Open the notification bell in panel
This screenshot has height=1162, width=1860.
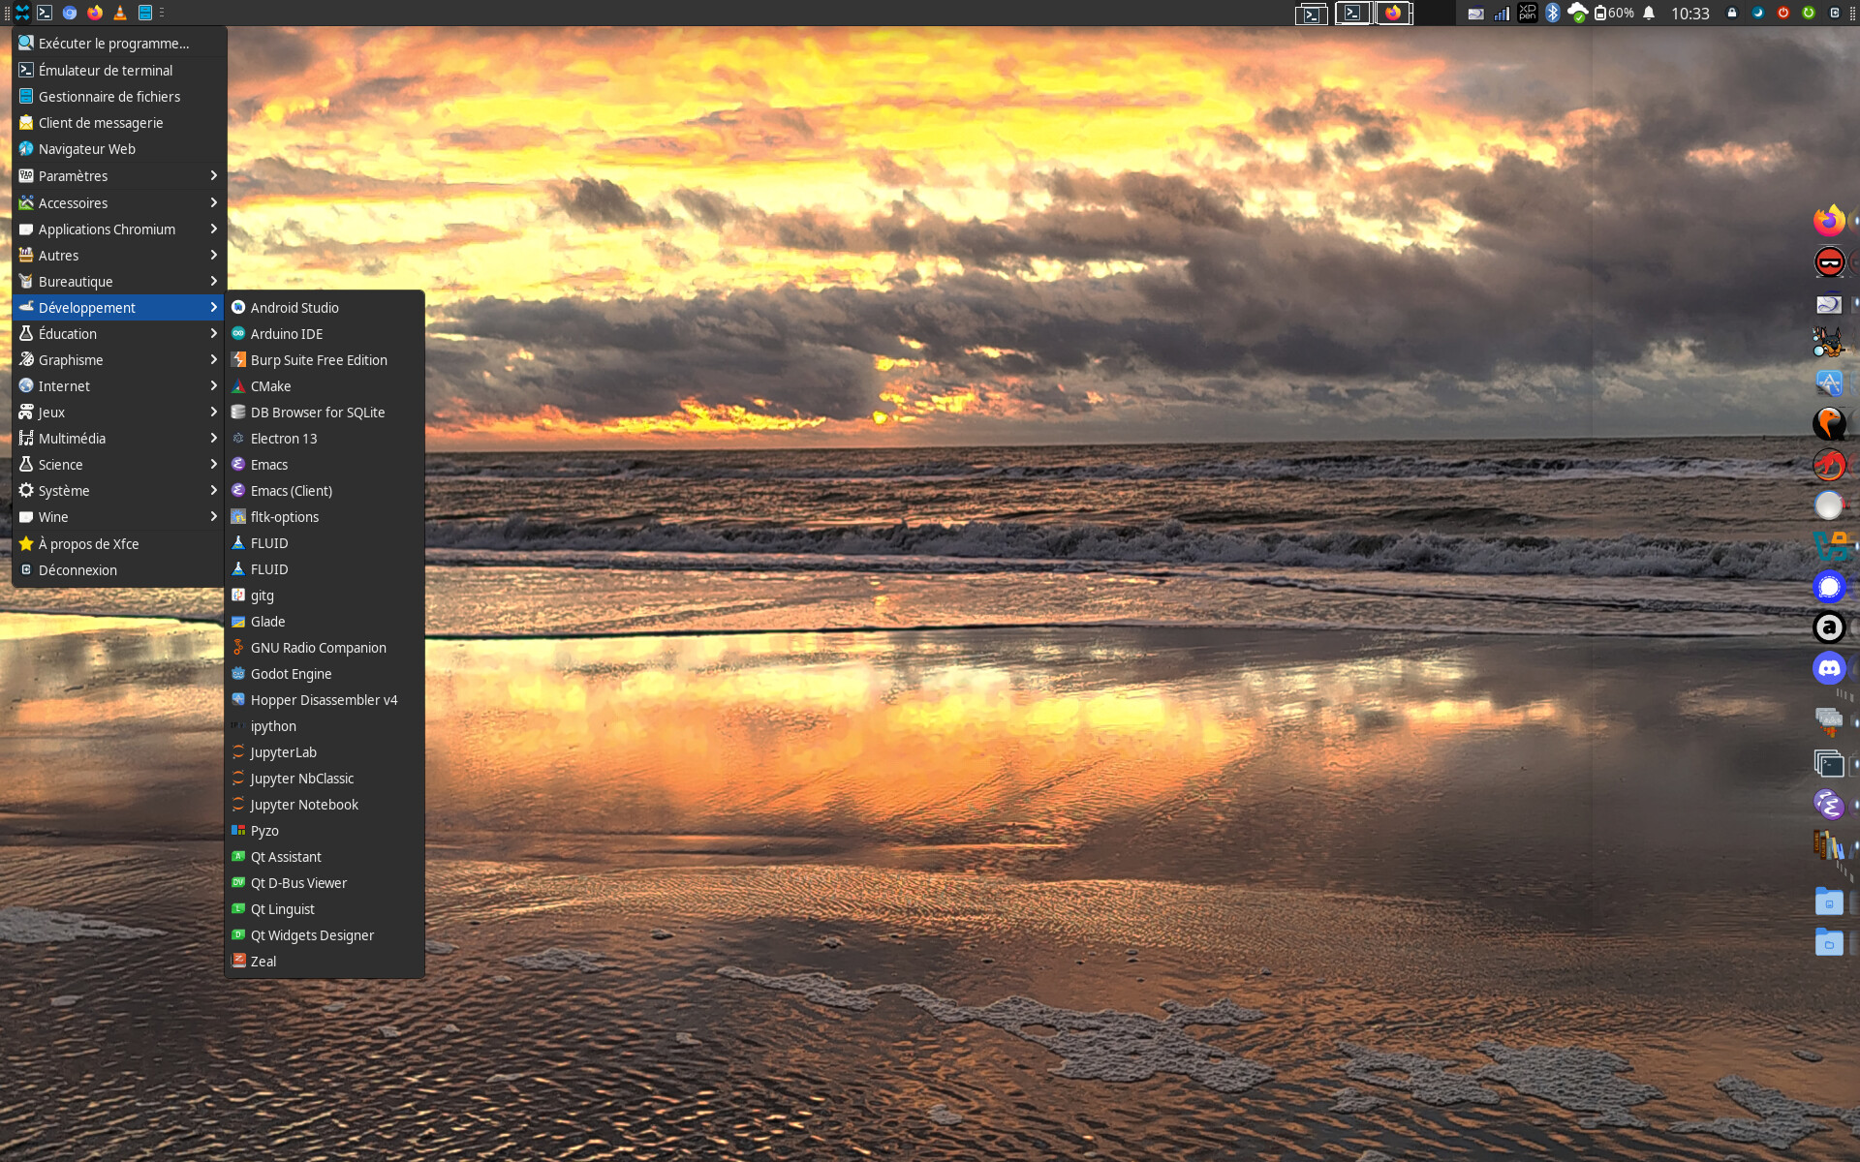(x=1649, y=13)
